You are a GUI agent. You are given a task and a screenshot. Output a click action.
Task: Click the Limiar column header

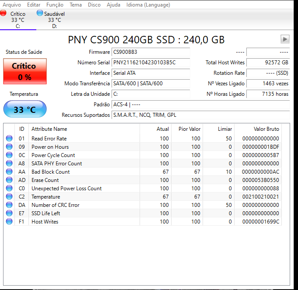(219, 129)
